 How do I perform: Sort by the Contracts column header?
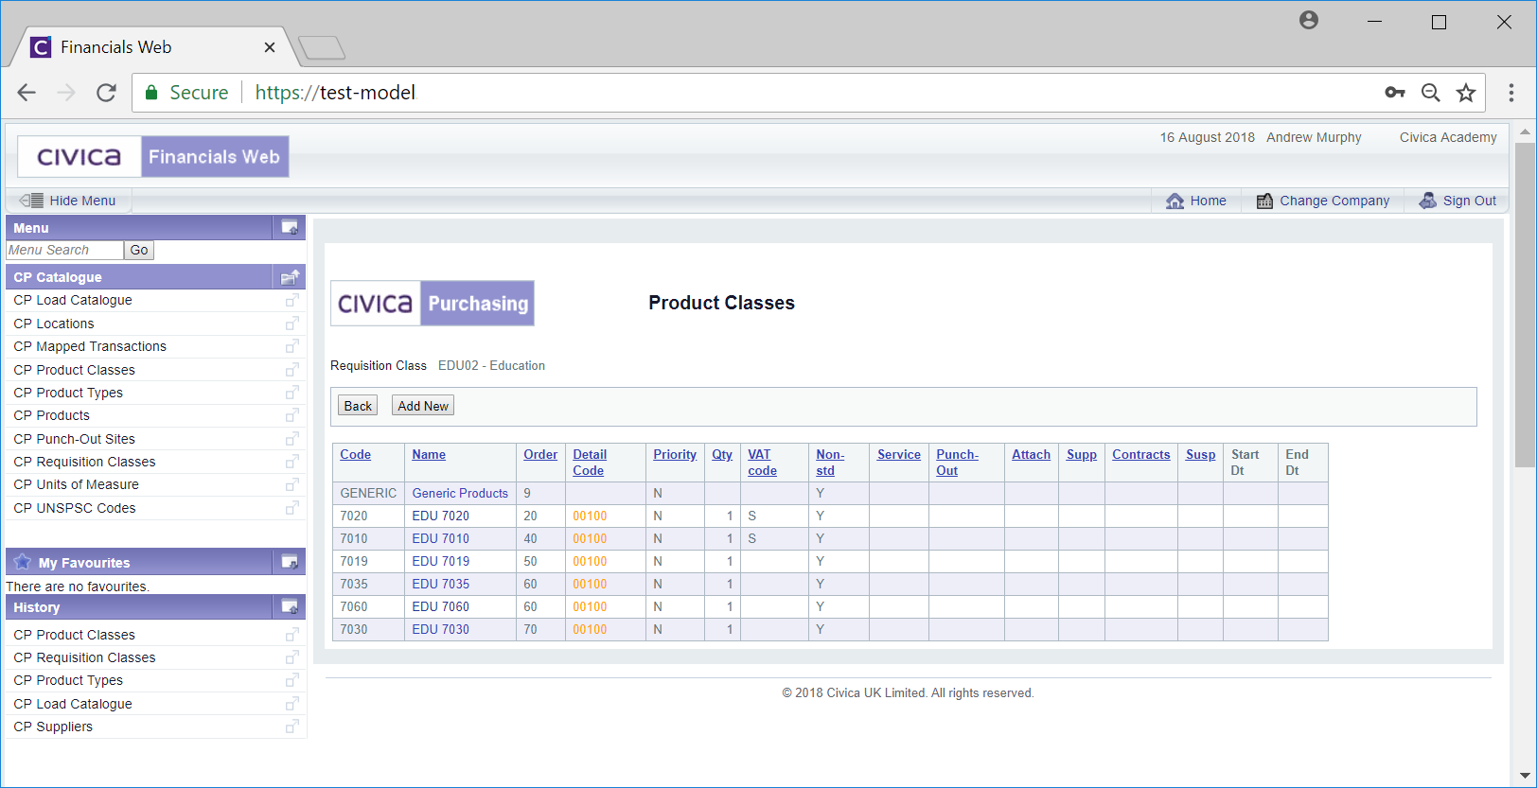(1141, 454)
